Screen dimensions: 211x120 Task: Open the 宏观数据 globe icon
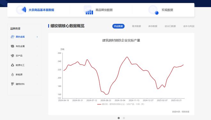point(153,10)
